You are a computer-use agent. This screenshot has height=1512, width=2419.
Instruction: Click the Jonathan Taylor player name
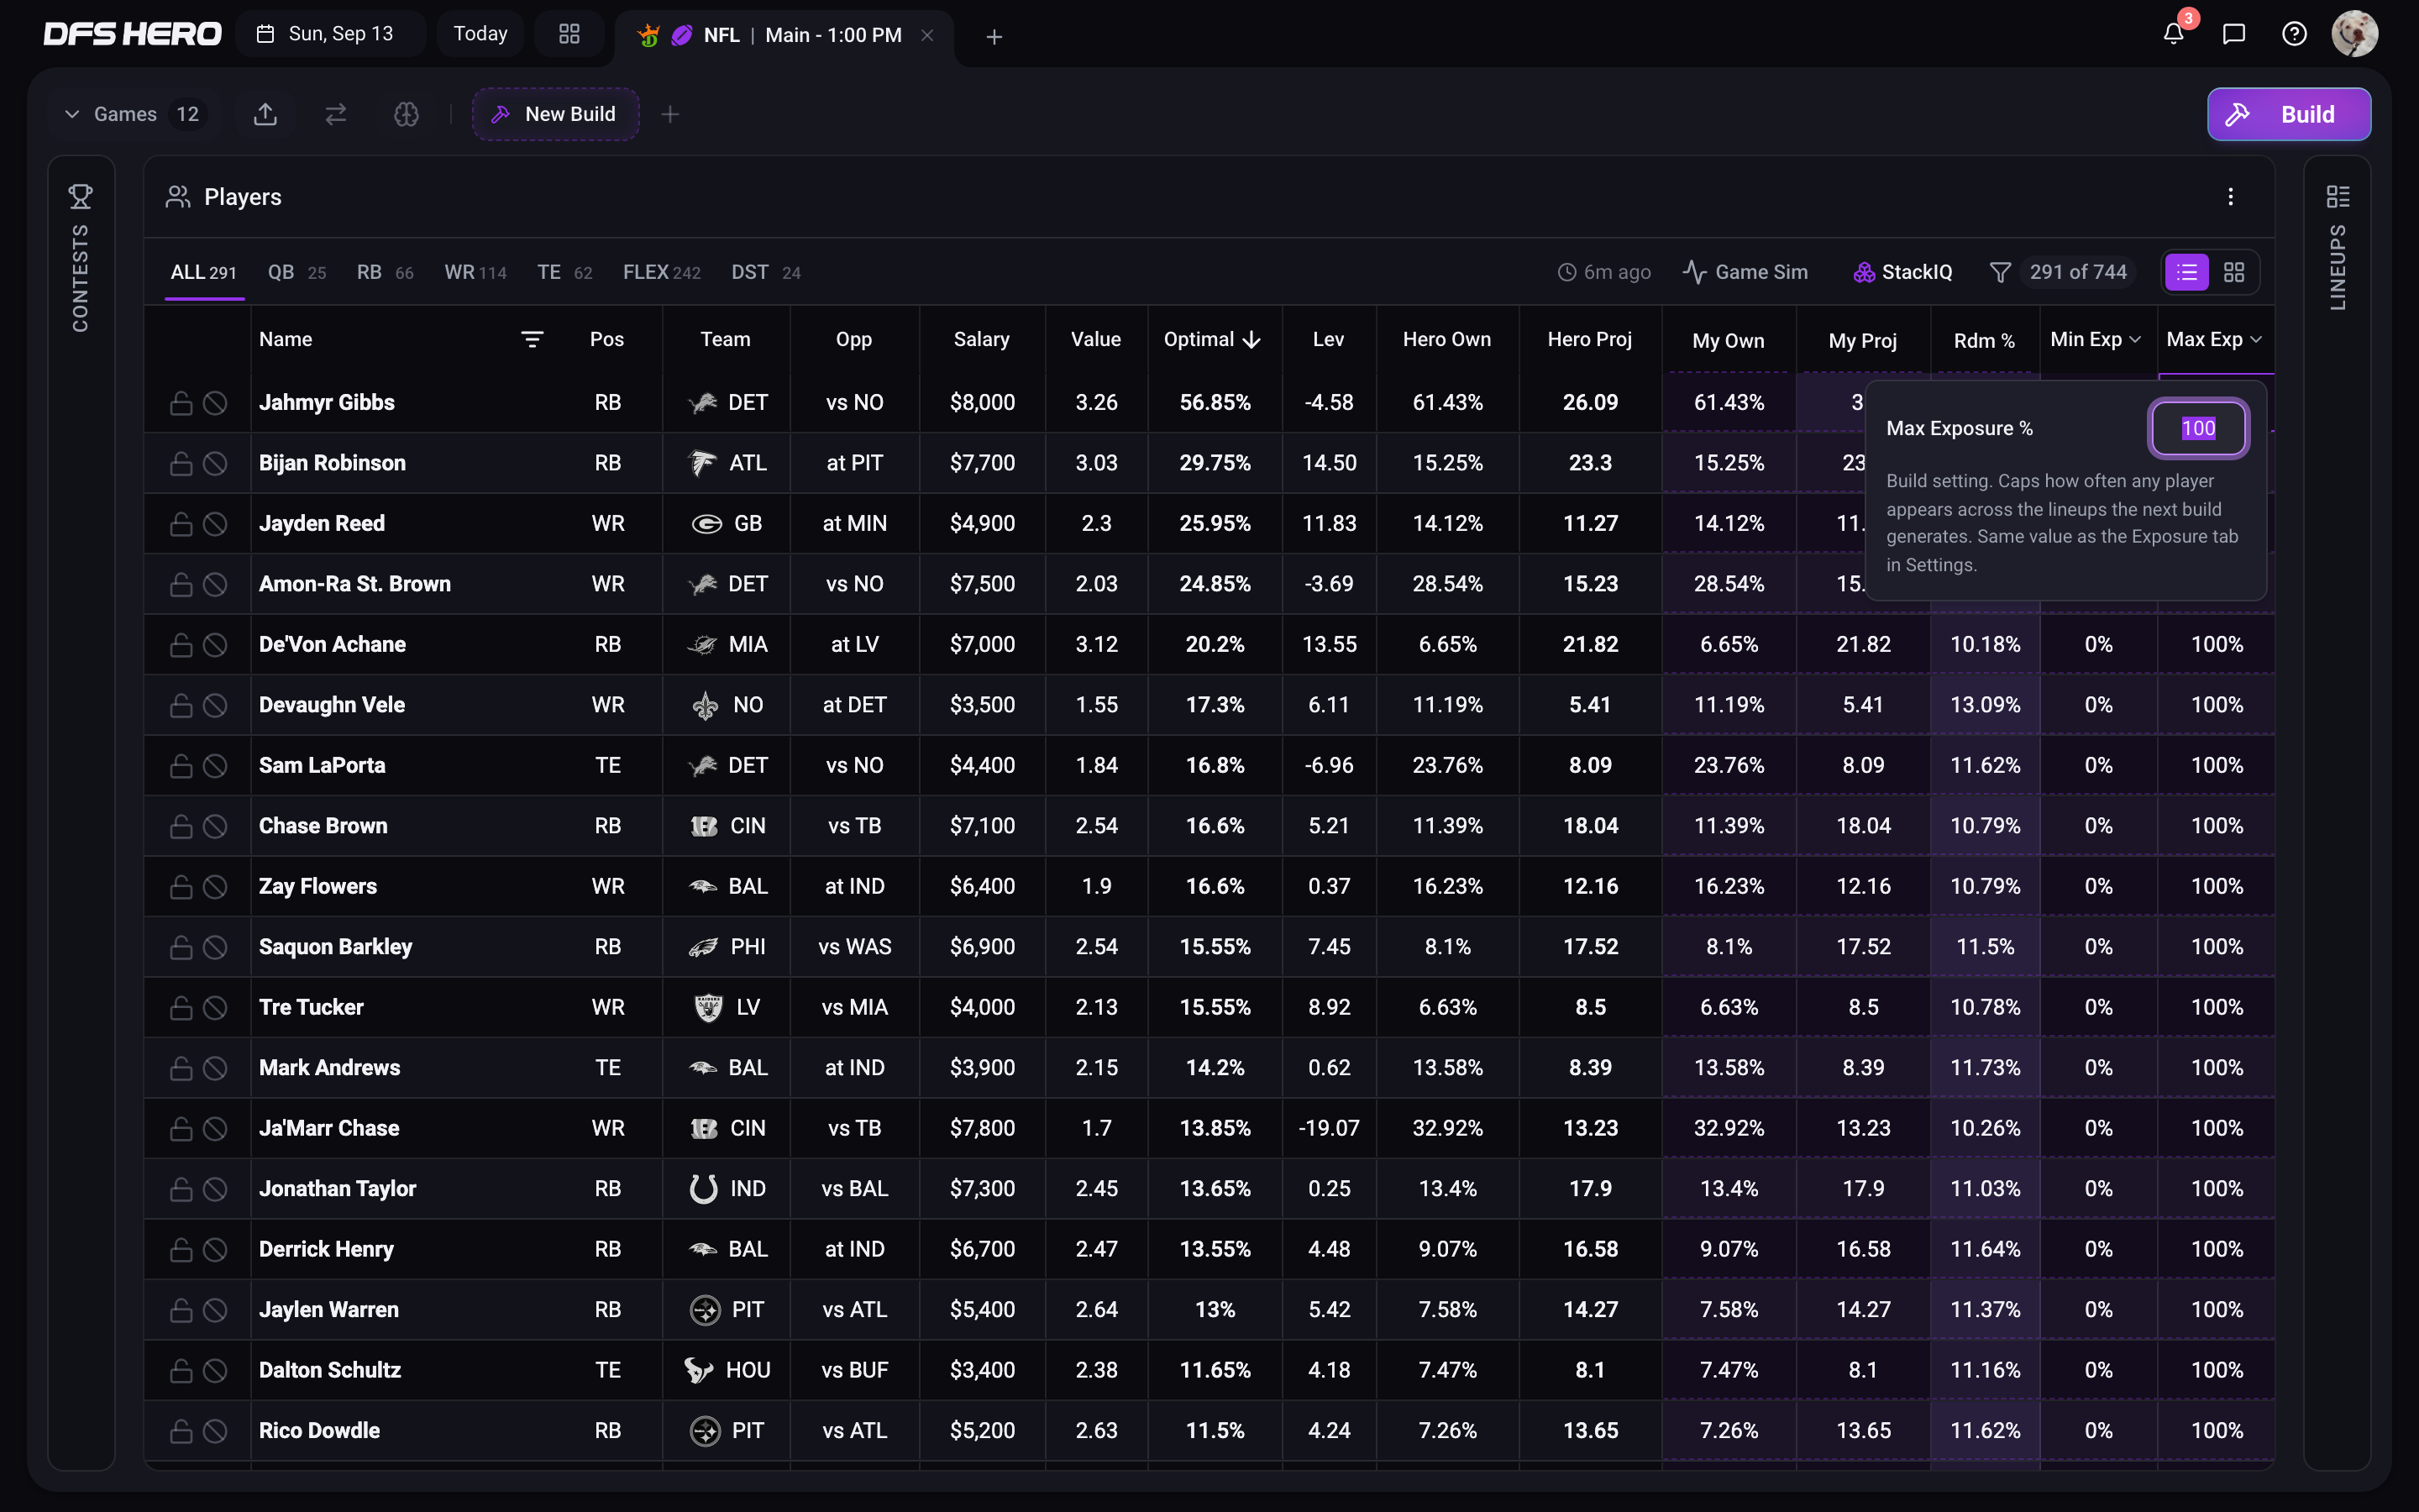[337, 1189]
